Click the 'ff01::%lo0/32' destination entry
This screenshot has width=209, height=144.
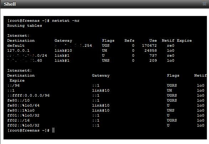(x=23, y=115)
